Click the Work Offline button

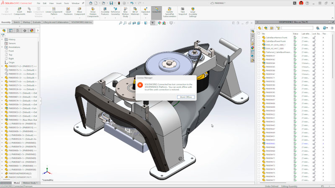coord(186,97)
